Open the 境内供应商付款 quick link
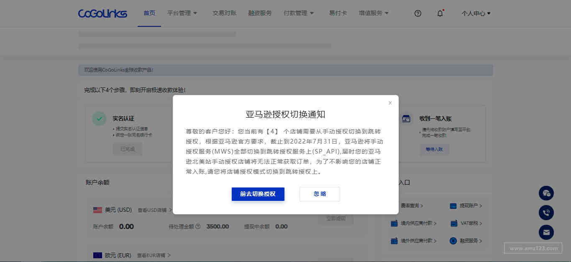The width and height of the screenshot is (571, 262). pyautogui.click(x=419, y=223)
